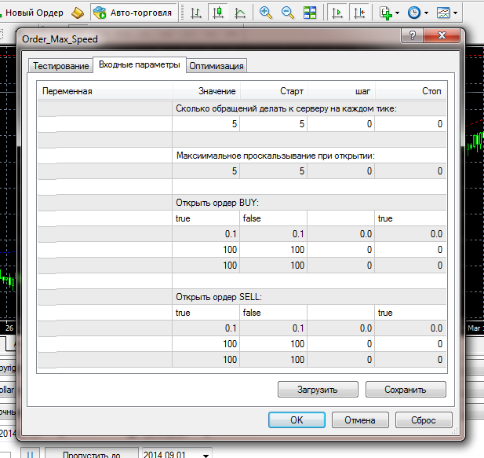Screen dimensions: 484x458
Task: Open the Оптимизация tab
Action: tap(217, 66)
